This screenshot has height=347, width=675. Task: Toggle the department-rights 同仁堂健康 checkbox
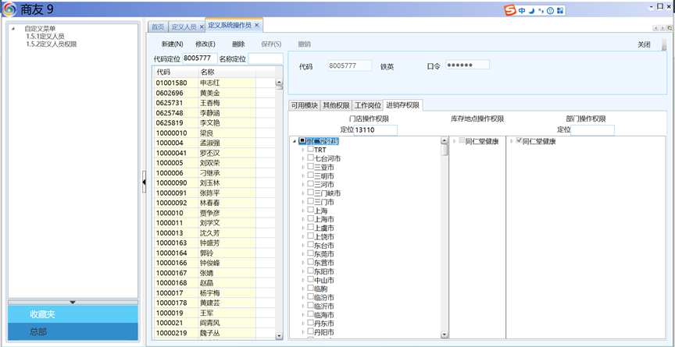point(519,140)
